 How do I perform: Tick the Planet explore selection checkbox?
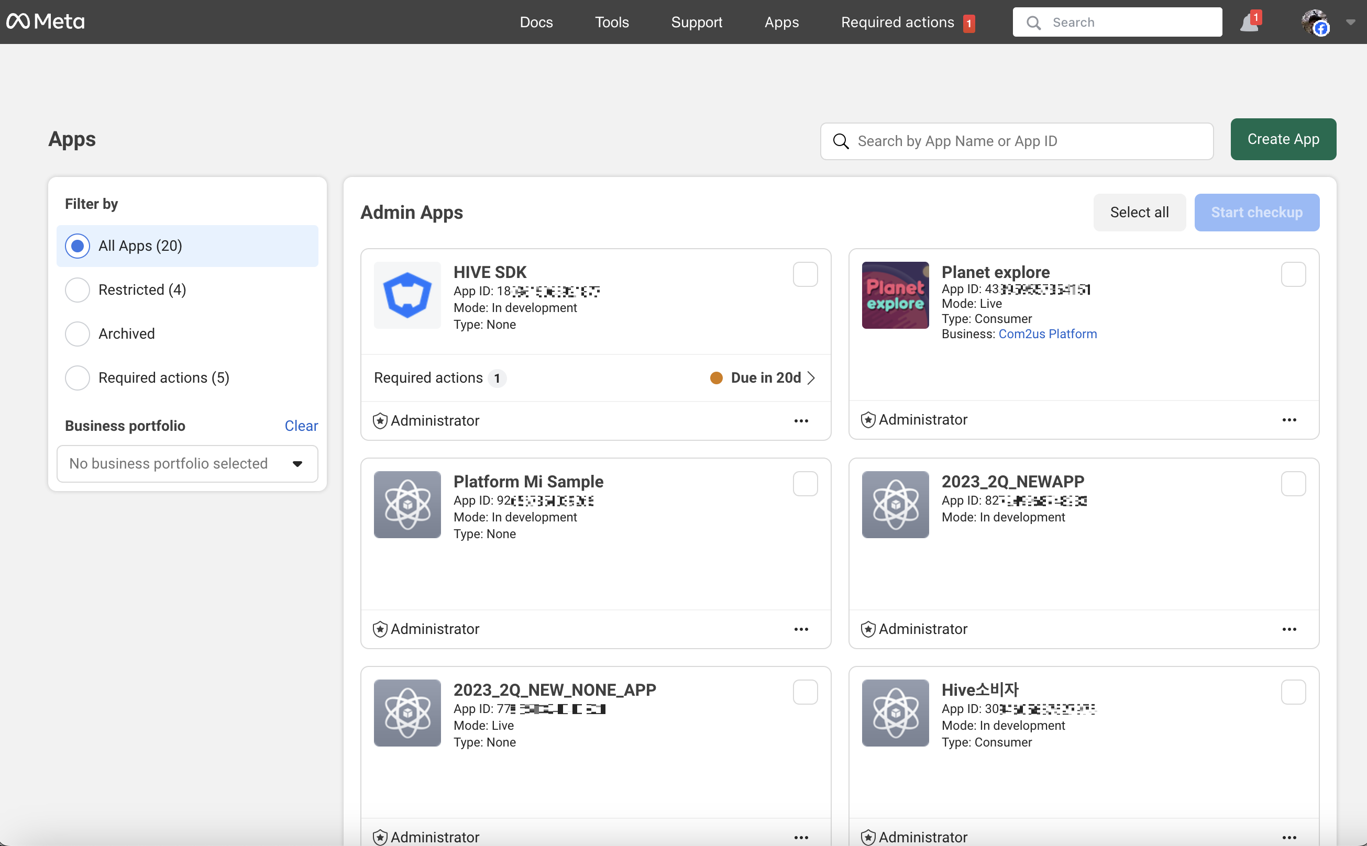[1293, 274]
